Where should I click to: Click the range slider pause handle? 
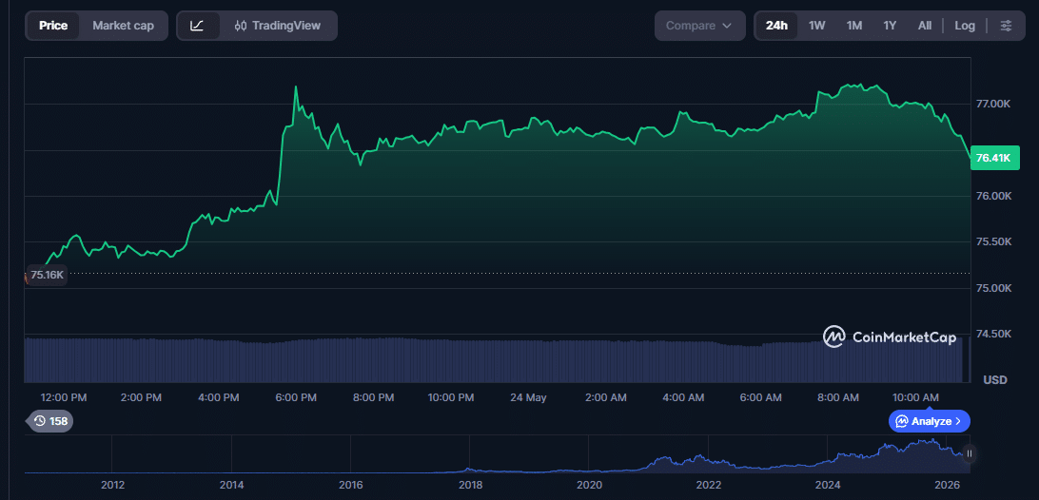969,453
